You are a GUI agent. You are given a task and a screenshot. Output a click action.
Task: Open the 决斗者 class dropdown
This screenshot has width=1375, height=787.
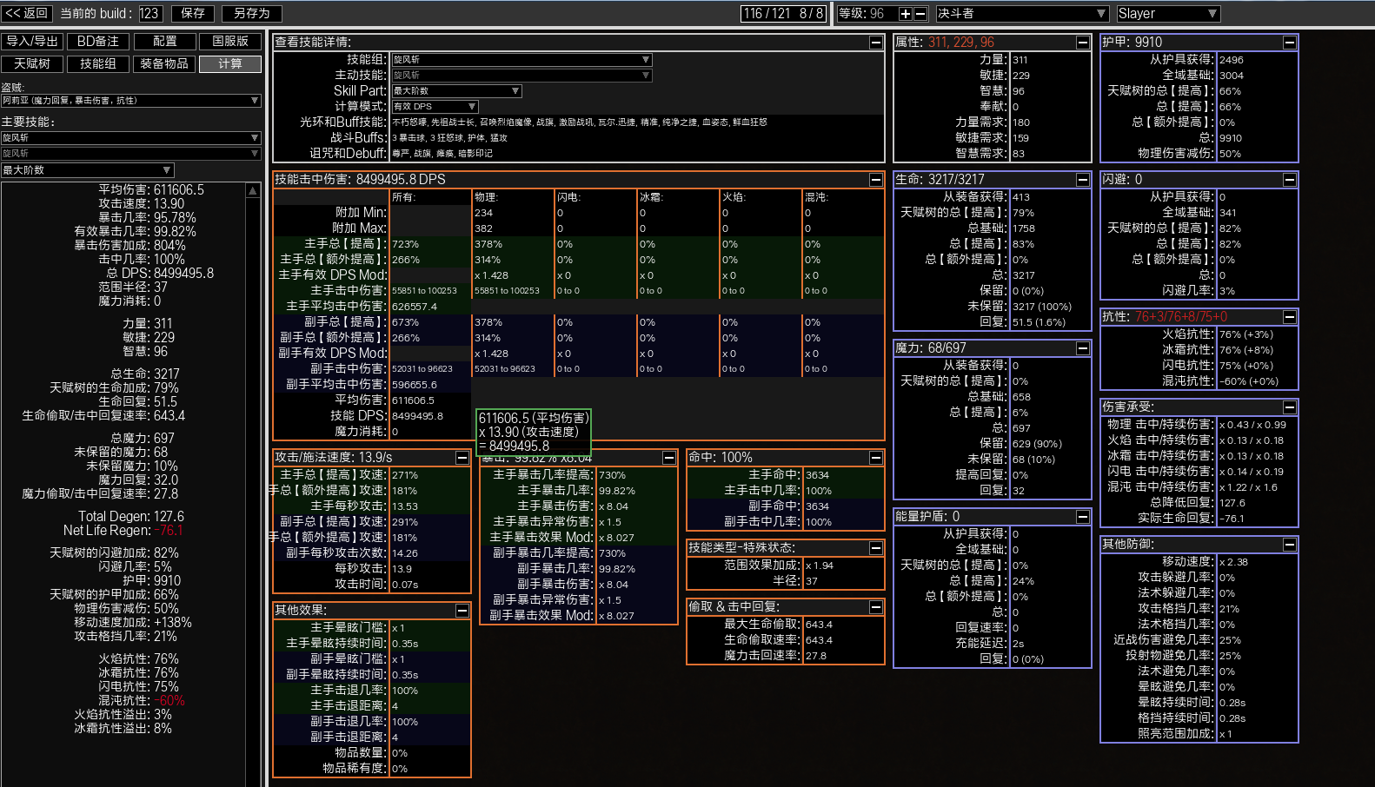(1021, 14)
